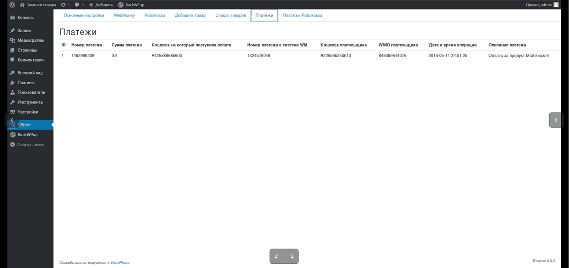Click the Сумма платежа column header
Viewport: 569px width, 268px height.
tap(127, 45)
